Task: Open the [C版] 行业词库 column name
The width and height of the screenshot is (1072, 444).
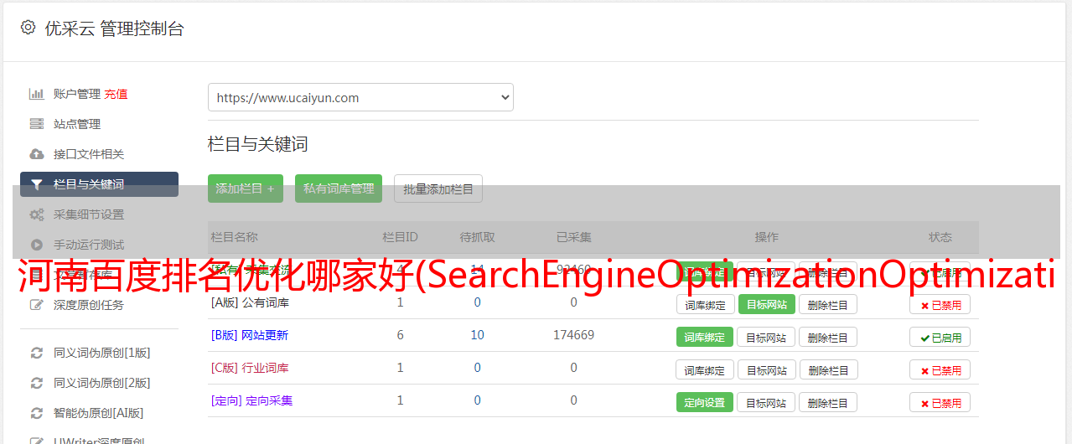Action: (x=250, y=368)
